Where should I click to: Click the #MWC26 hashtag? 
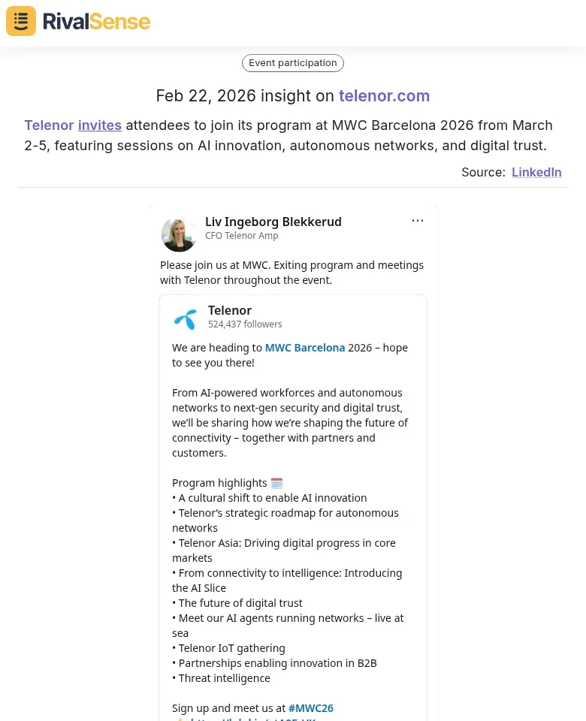coord(311,708)
